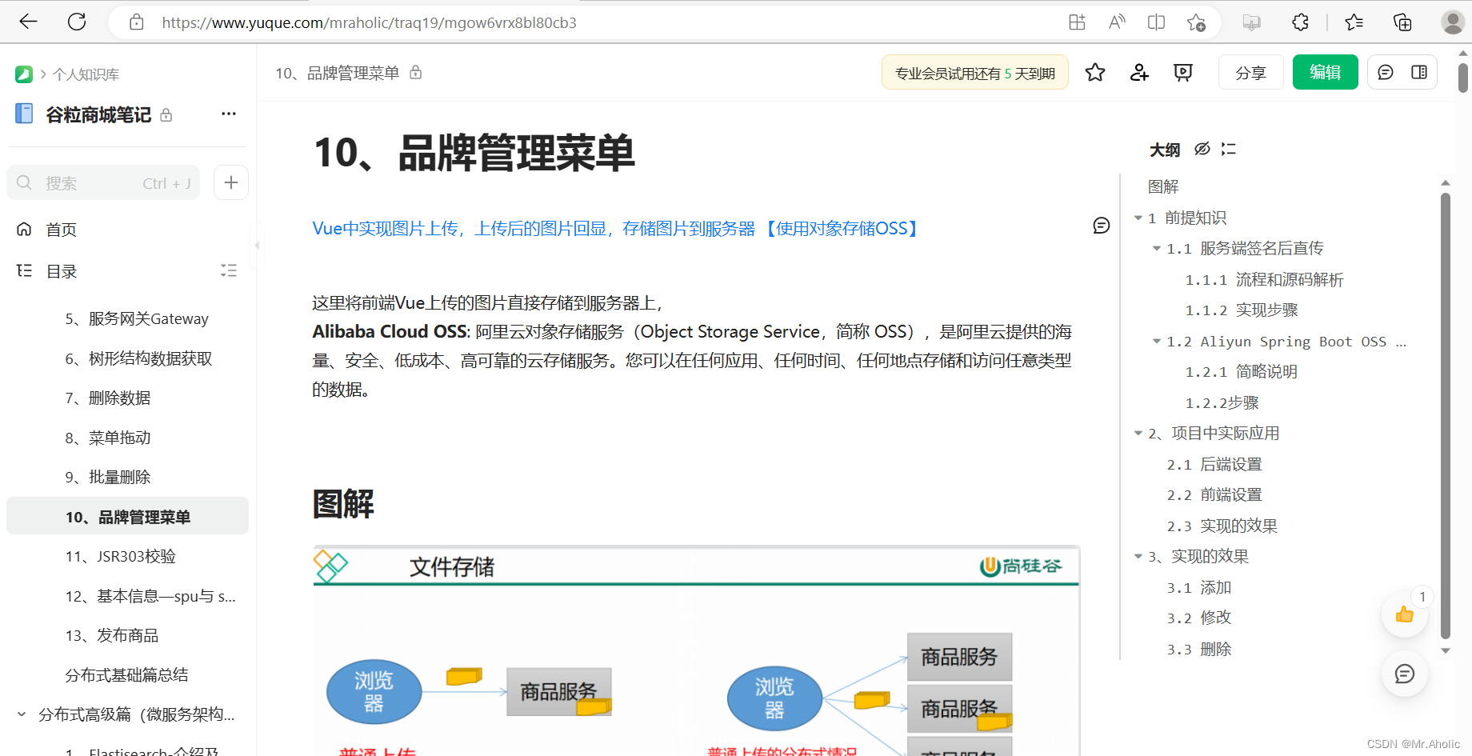Collapse the 2、项目中实际应用 outline section
Screen dimensions: 1472x756
pos(1138,433)
